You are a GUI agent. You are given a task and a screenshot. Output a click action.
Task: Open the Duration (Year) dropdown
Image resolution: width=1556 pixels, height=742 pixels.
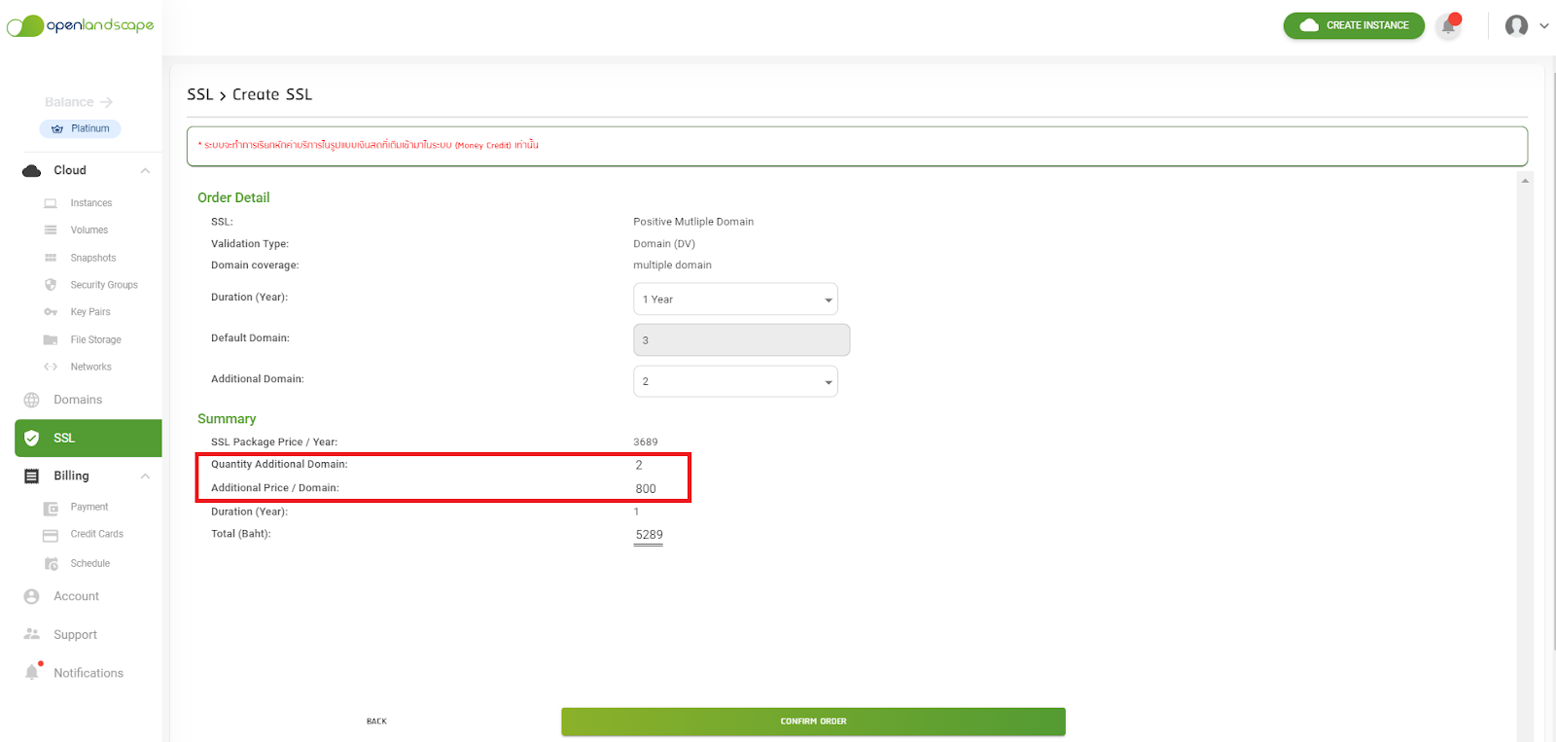coord(735,300)
